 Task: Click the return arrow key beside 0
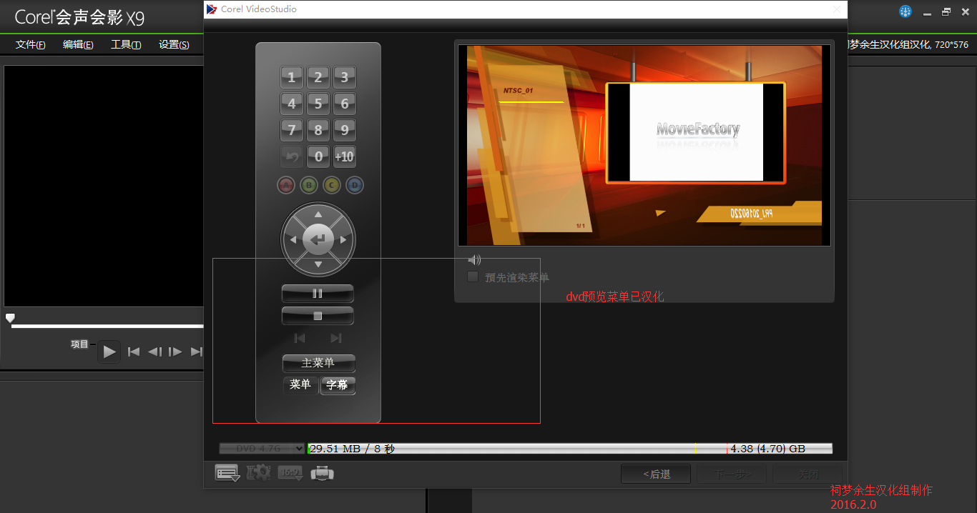291,156
